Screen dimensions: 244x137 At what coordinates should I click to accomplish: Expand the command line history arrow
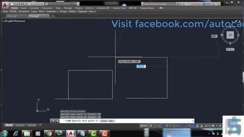193,121
